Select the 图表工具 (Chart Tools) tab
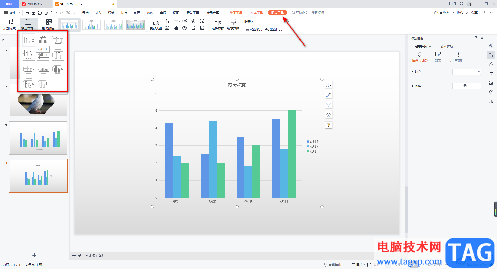 (x=277, y=13)
